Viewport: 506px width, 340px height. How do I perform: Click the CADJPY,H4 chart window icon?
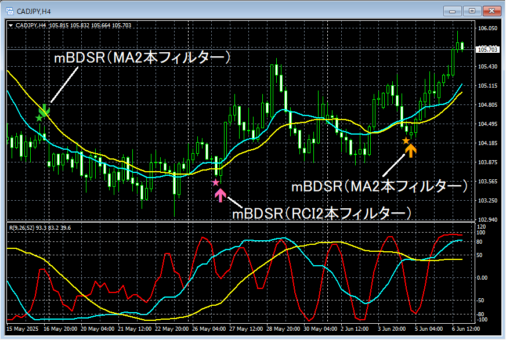pos(10,11)
